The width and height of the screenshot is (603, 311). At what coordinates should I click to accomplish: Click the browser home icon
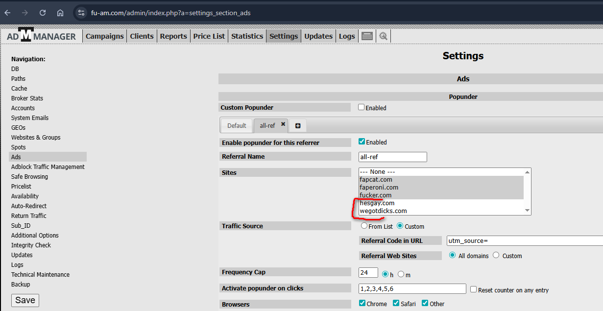[x=60, y=13]
